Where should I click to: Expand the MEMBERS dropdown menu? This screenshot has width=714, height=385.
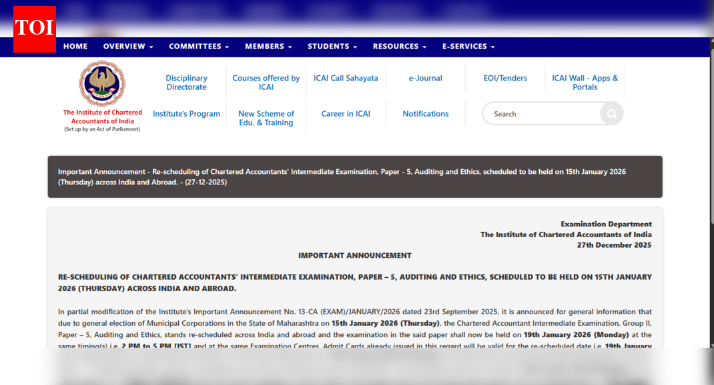(x=268, y=46)
